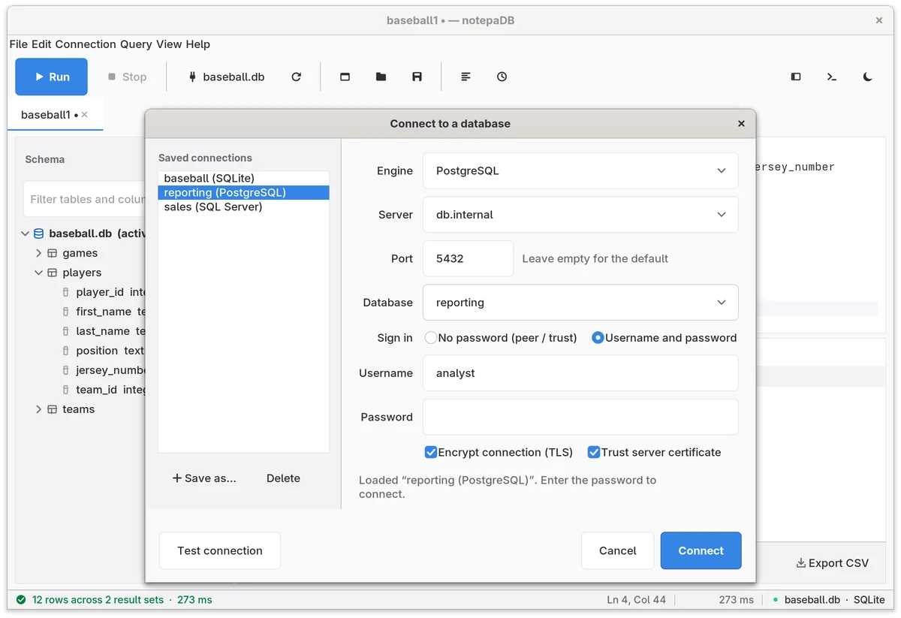Open the View menu

click(169, 44)
